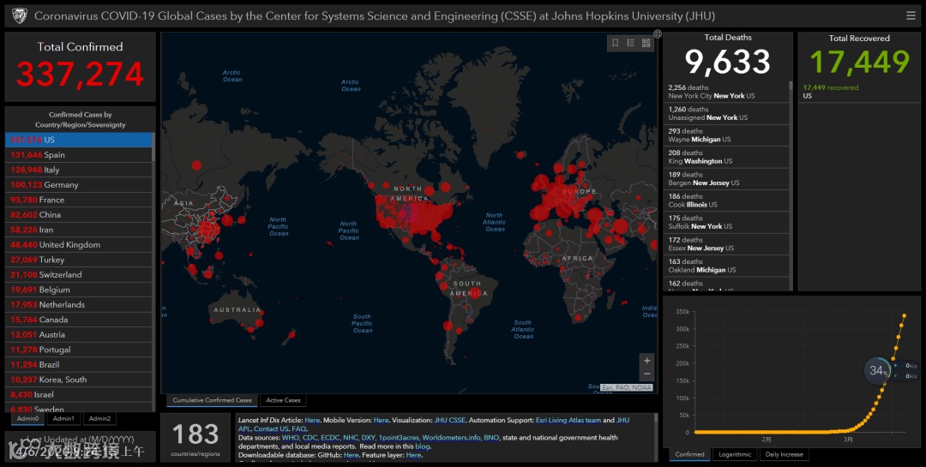Select Switzerland in the country list
Viewport: 926px width, 467px height.
[x=79, y=275]
